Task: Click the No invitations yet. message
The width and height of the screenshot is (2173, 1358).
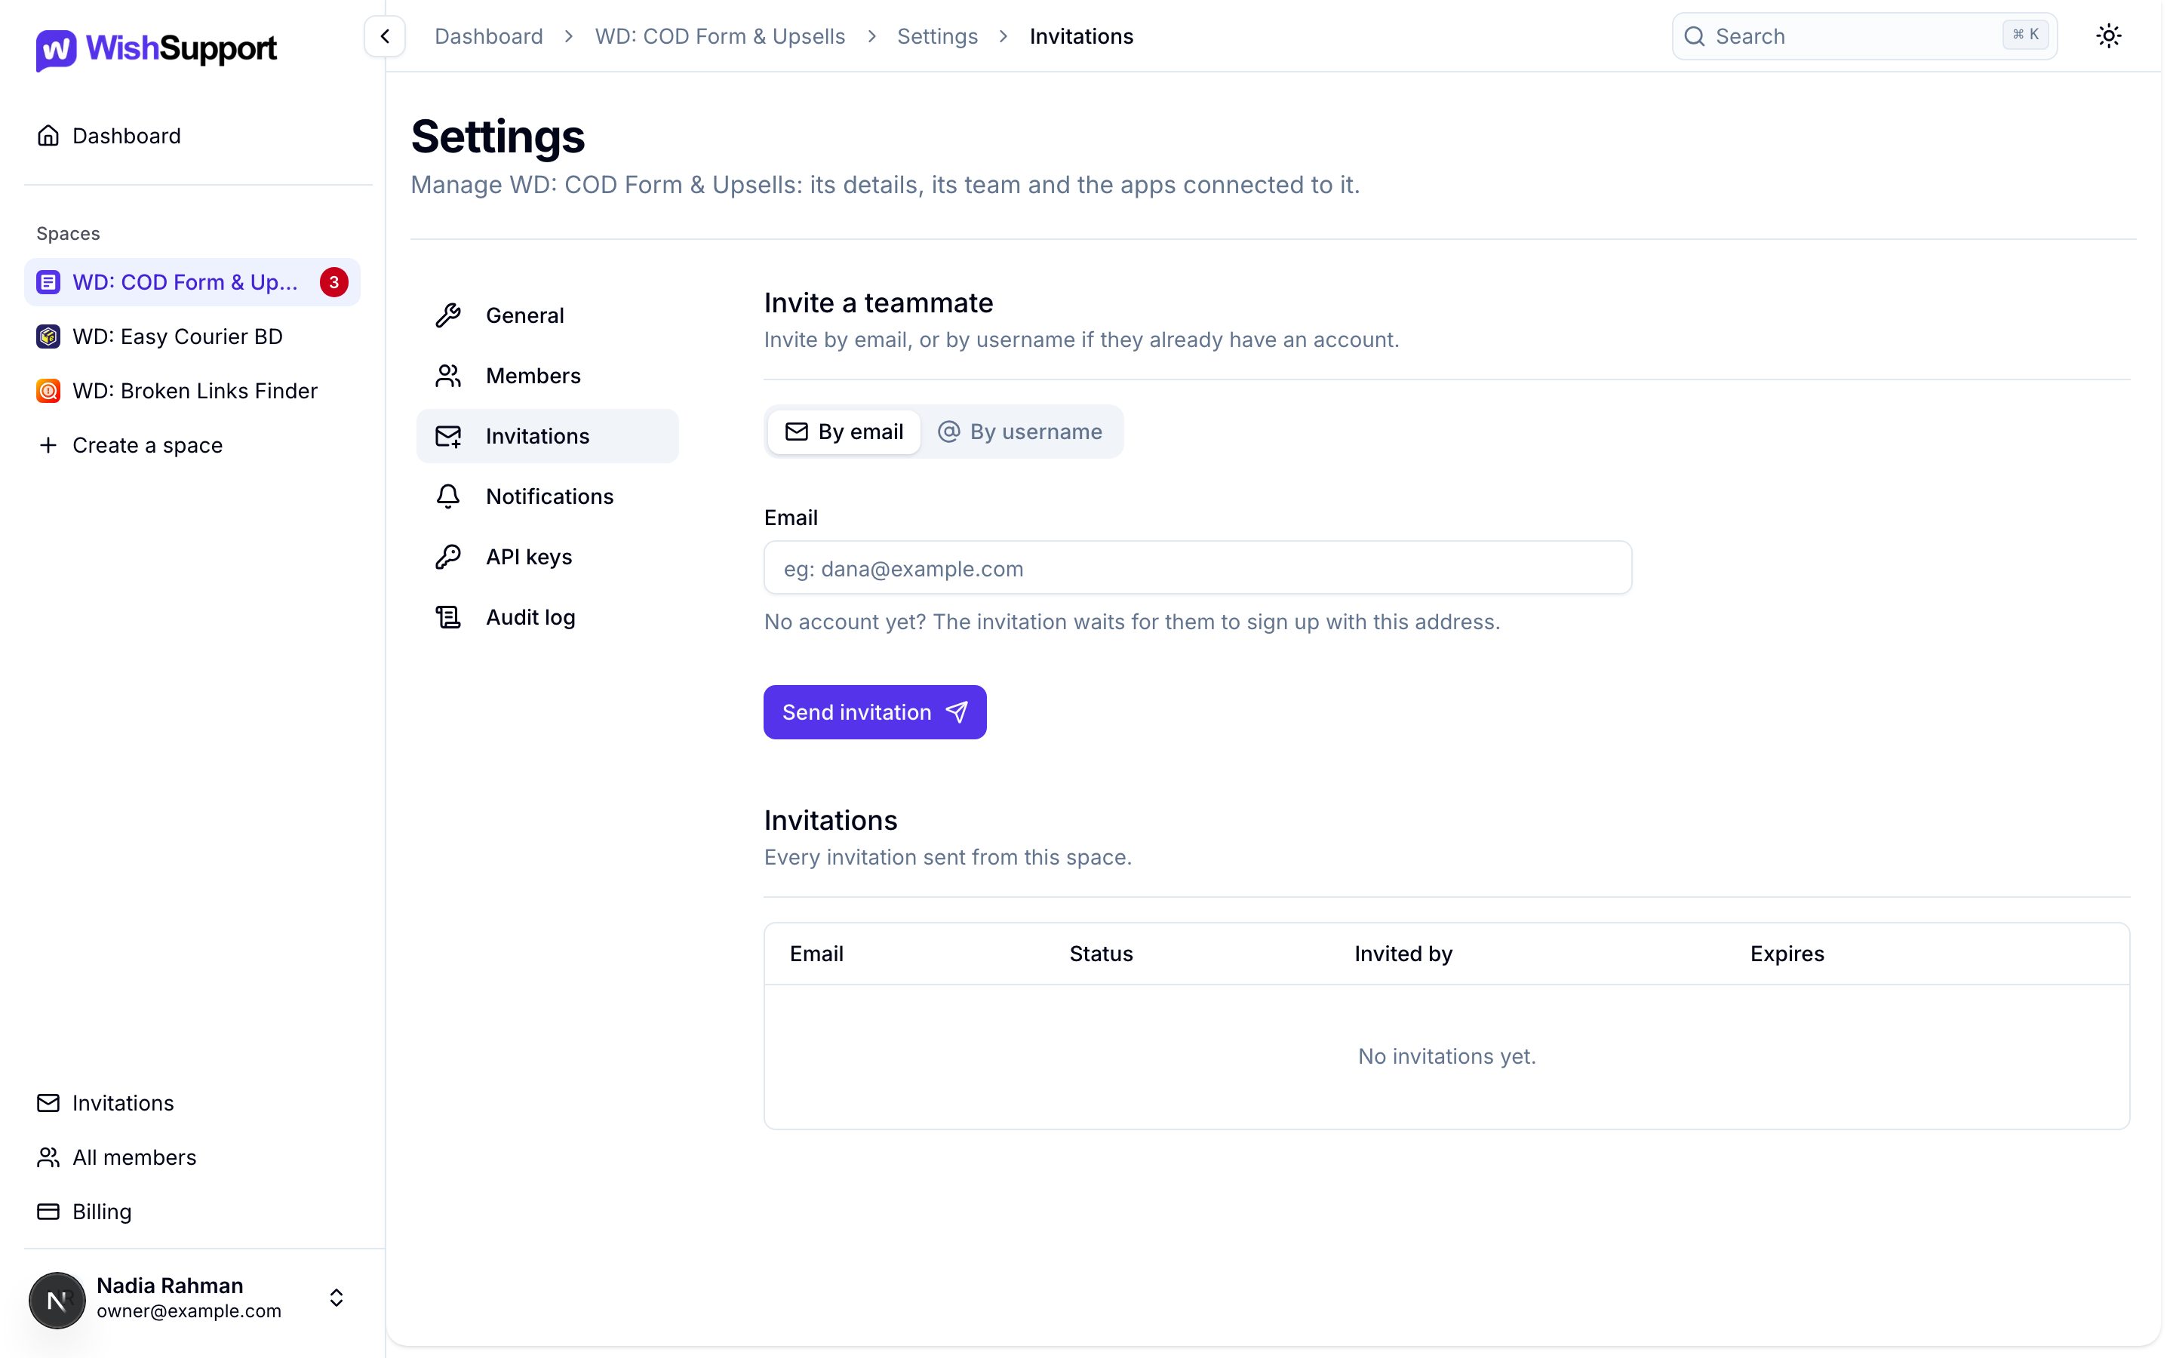Action: click(1446, 1056)
